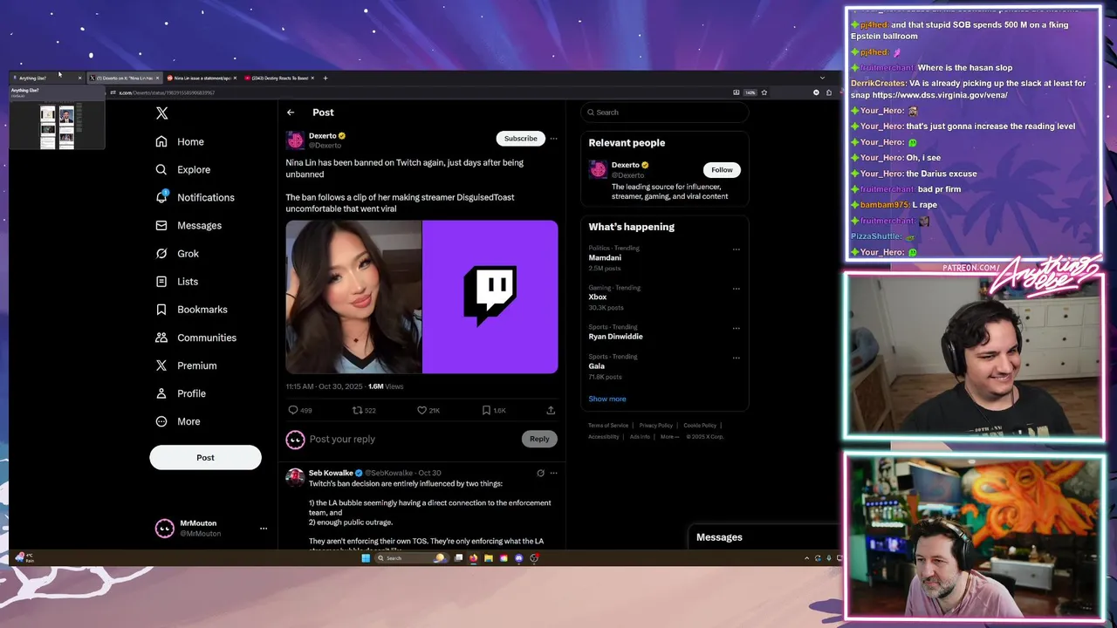Expand the browser tab list chevron

point(821,78)
